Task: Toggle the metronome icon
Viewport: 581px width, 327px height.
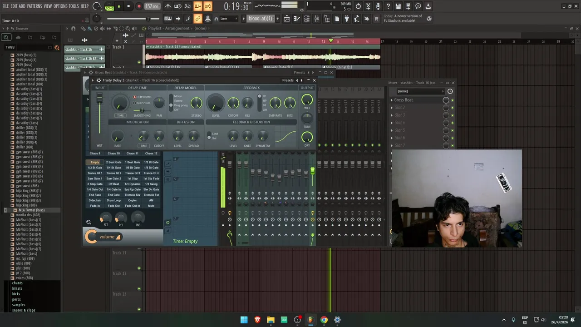Action: coord(168,6)
